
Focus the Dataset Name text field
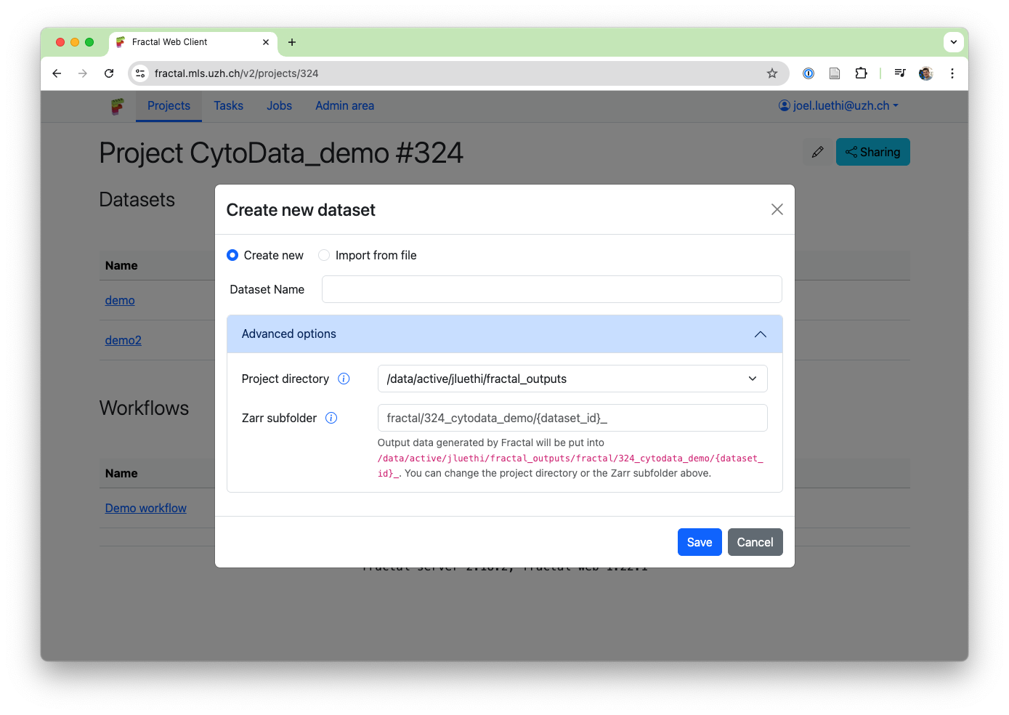tap(551, 289)
